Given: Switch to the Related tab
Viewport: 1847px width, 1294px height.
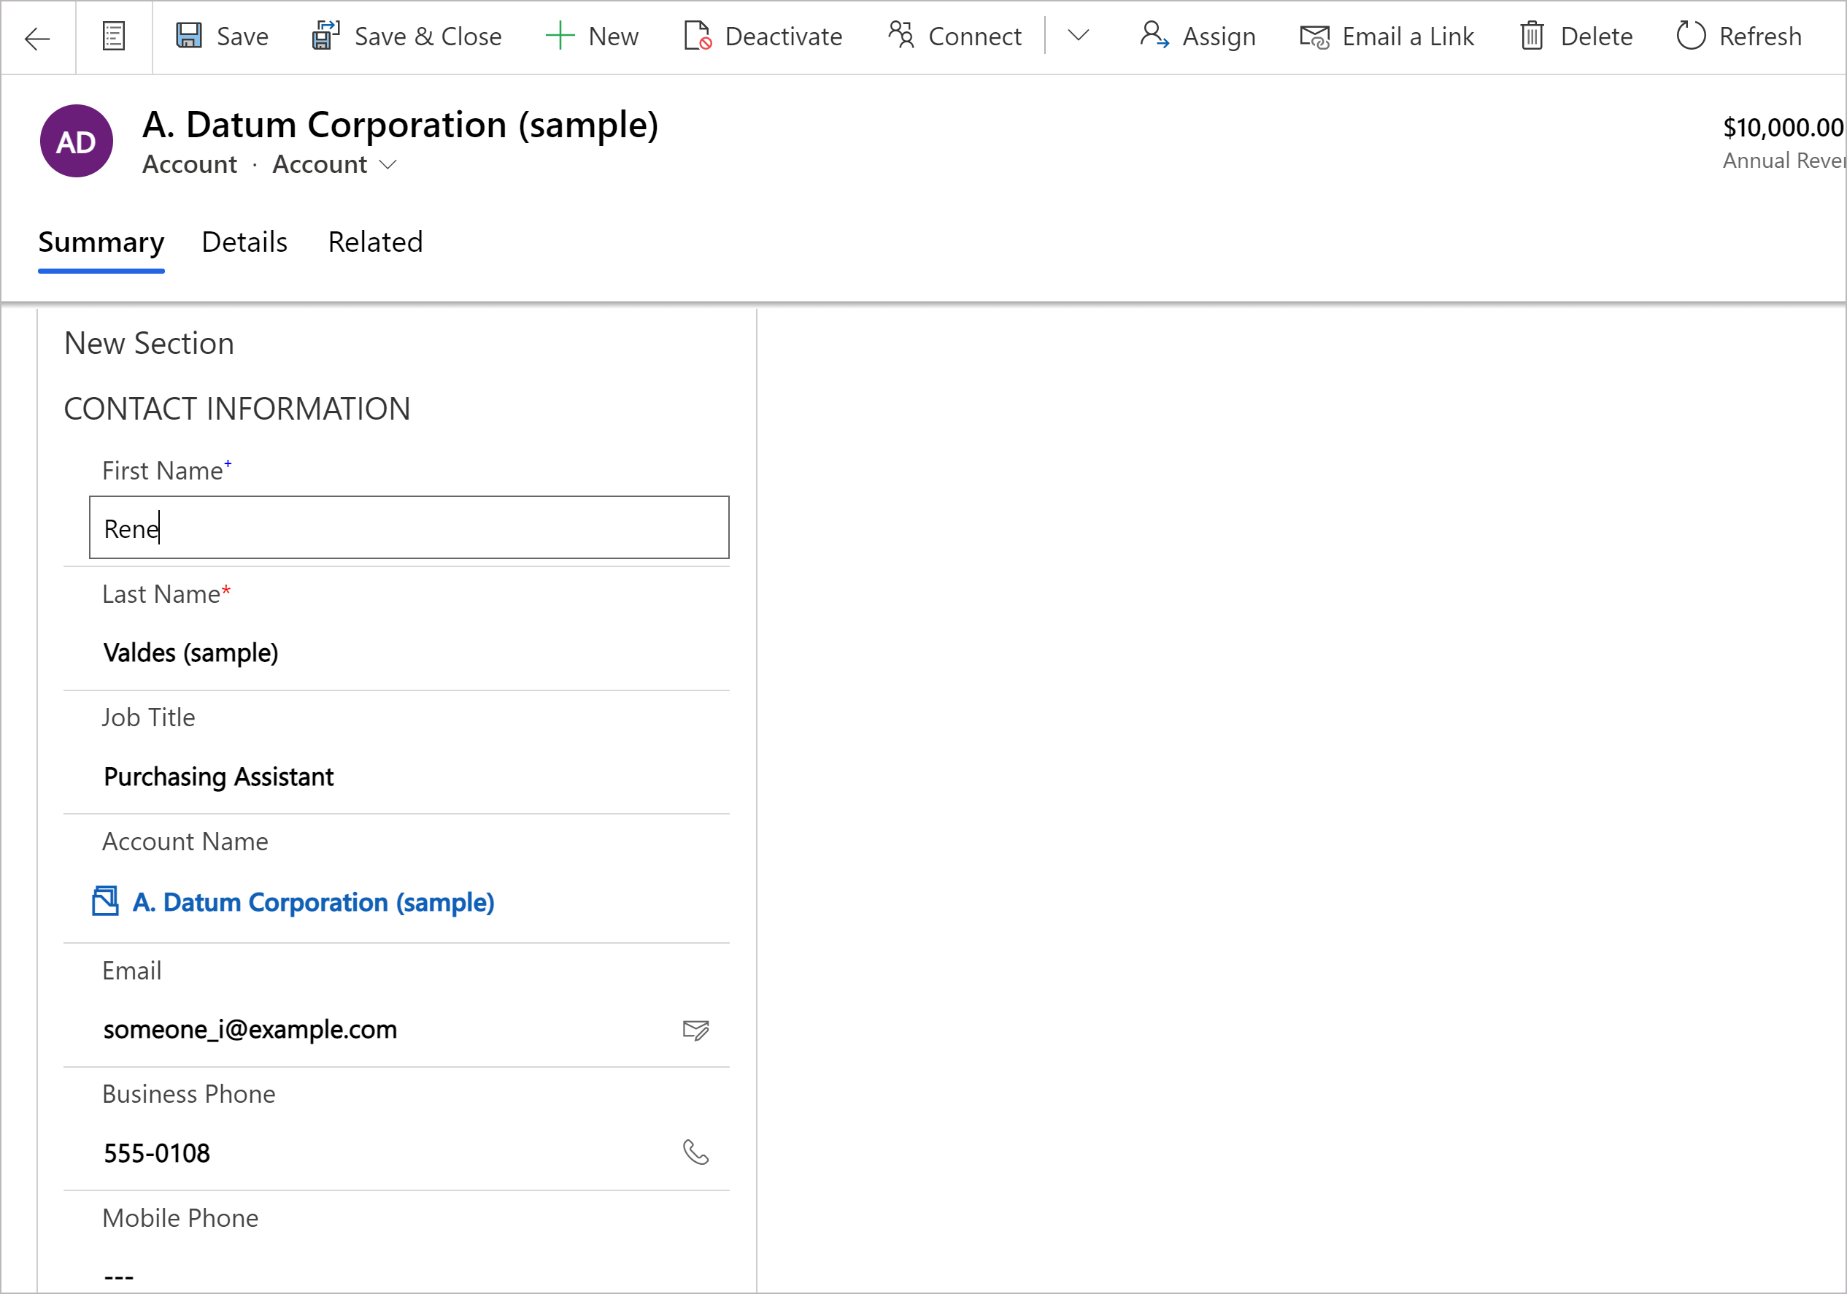Looking at the screenshot, I should 375,242.
